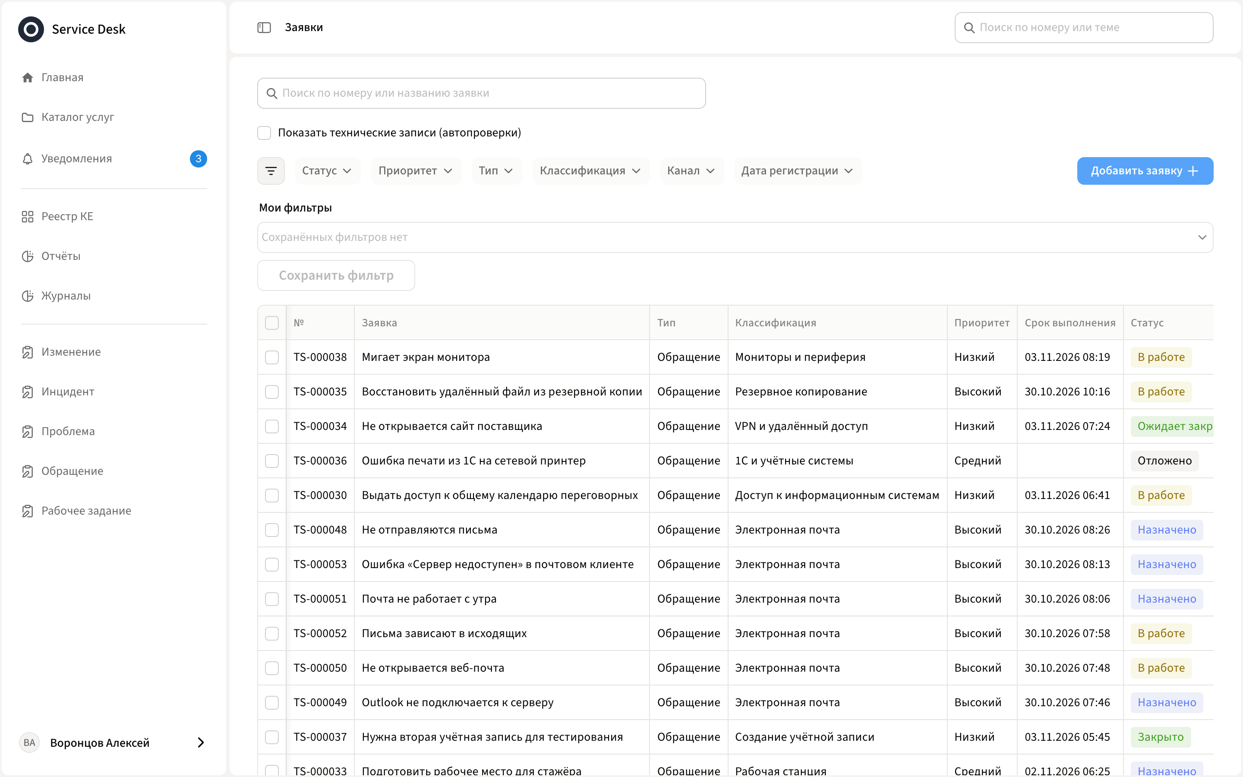Click title Письма зависают в исходящих
The image size is (1243, 777).
pyautogui.click(x=444, y=634)
